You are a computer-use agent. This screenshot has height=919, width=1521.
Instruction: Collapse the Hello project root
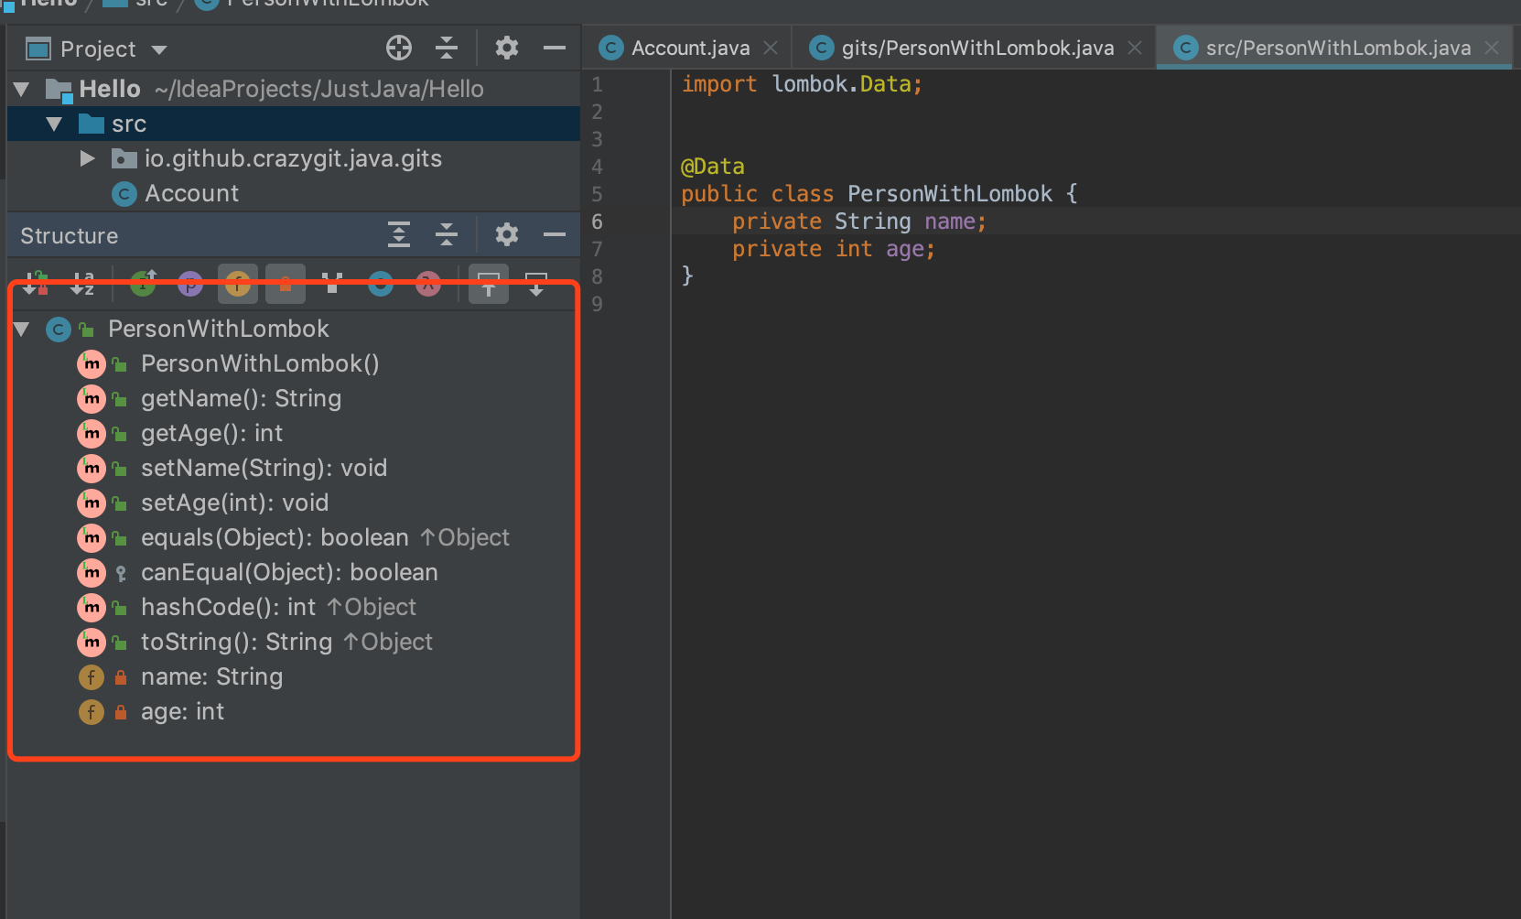coord(22,90)
